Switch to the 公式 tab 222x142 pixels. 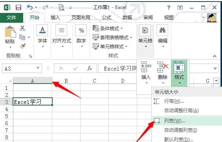point(106,18)
